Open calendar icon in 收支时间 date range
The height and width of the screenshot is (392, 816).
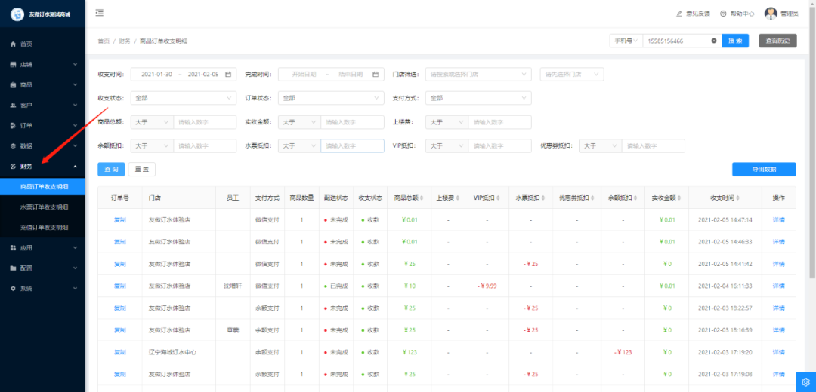228,74
